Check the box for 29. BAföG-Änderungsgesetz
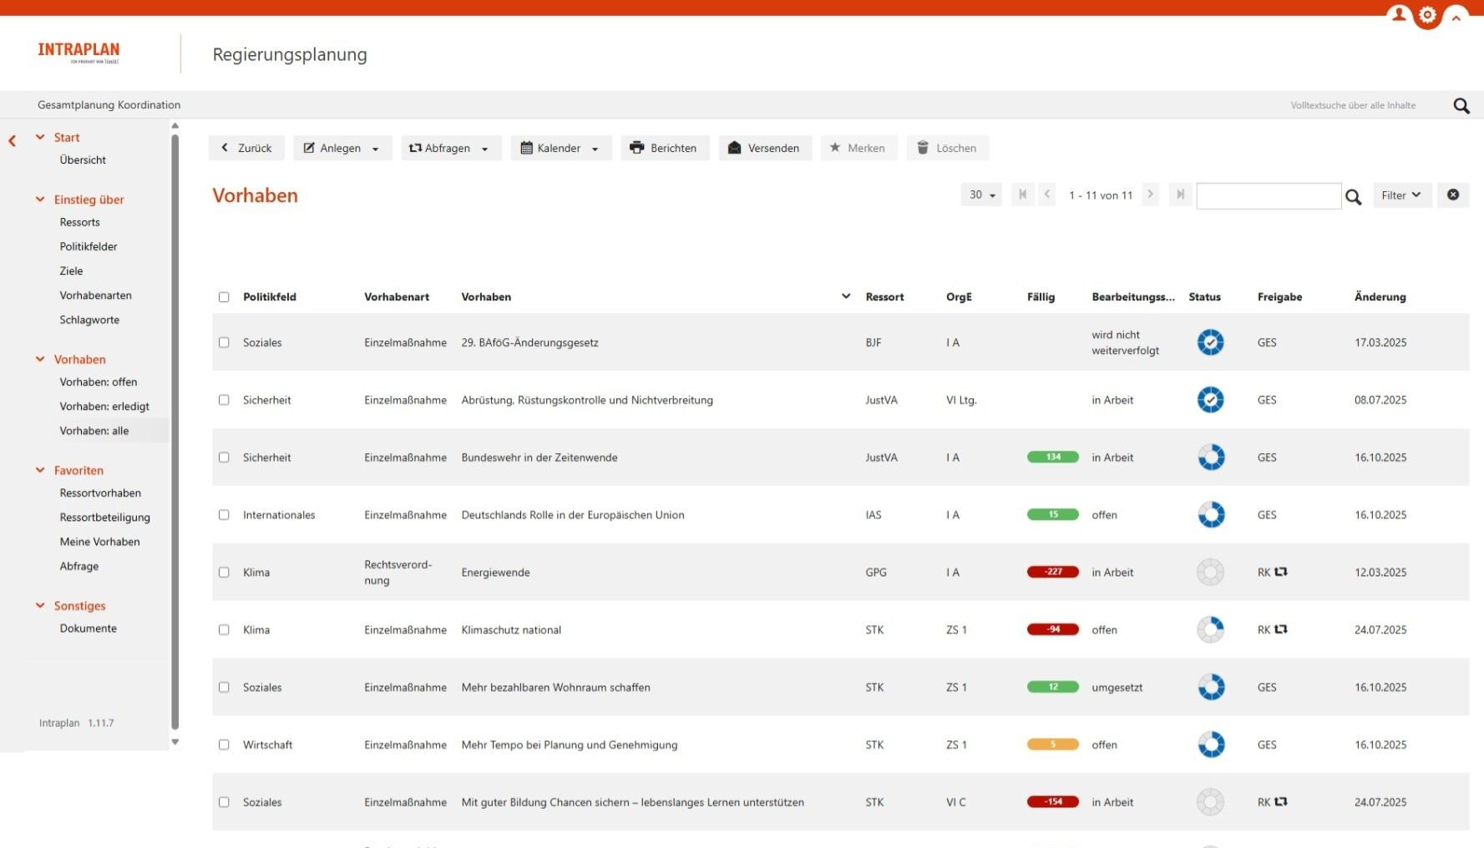Image resolution: width=1484 pixels, height=848 pixels. coord(224,342)
